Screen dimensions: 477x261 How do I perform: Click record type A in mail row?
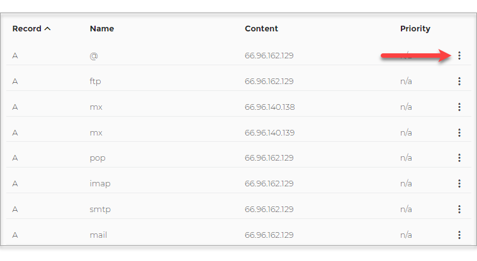click(x=15, y=235)
